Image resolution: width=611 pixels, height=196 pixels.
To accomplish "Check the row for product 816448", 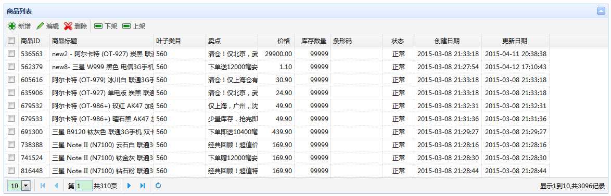I will pos(11,171).
